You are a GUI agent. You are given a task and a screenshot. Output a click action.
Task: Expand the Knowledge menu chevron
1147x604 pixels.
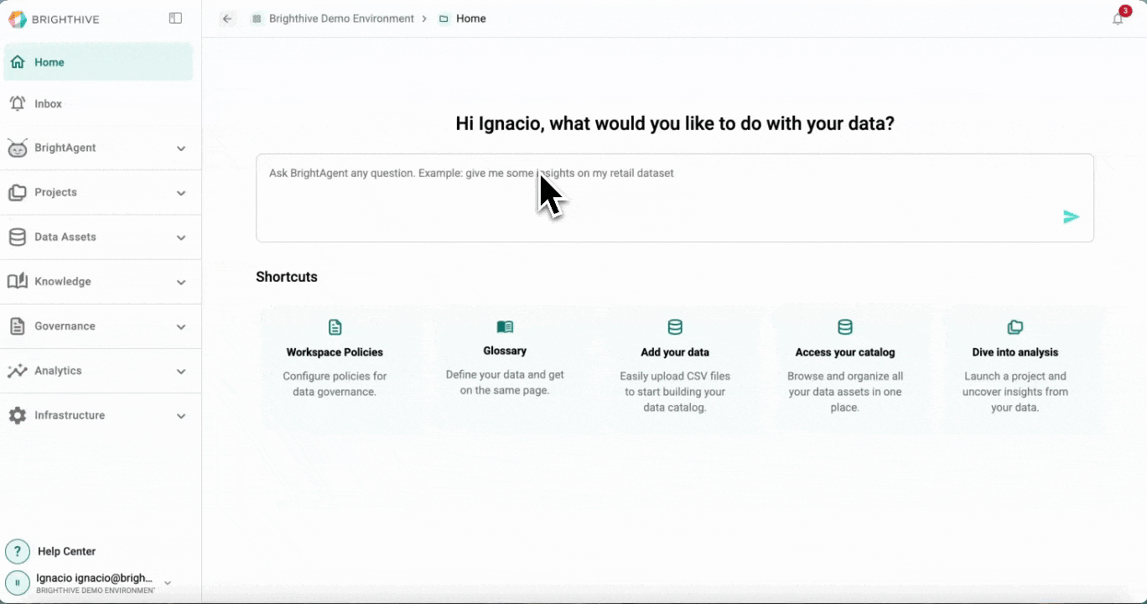[181, 282]
